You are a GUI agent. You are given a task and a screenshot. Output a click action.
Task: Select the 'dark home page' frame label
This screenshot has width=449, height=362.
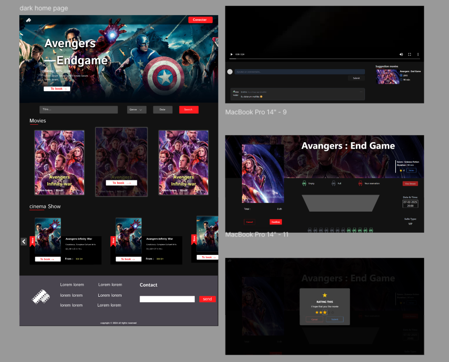click(44, 8)
